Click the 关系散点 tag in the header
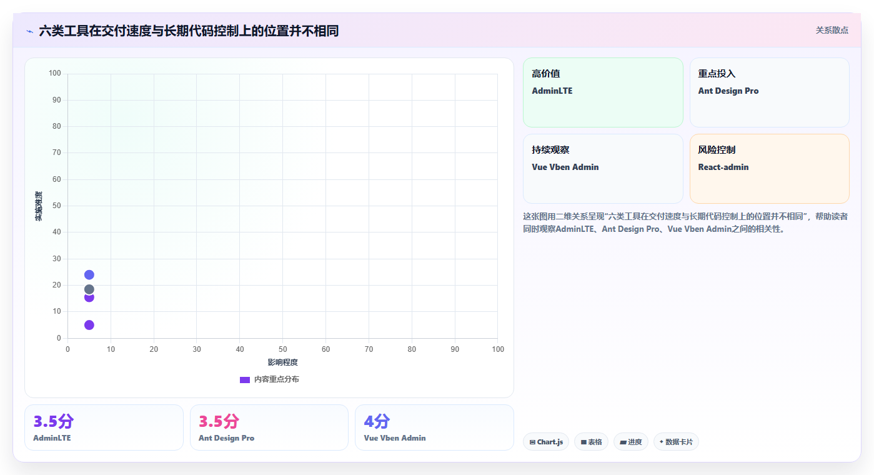874x475 pixels. [x=832, y=30]
